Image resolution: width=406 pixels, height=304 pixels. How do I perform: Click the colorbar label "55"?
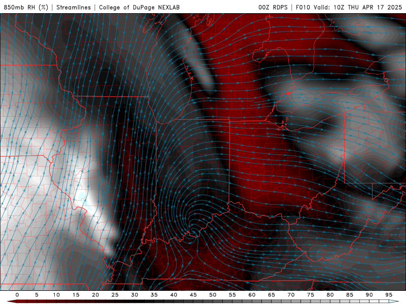click(x=232, y=295)
